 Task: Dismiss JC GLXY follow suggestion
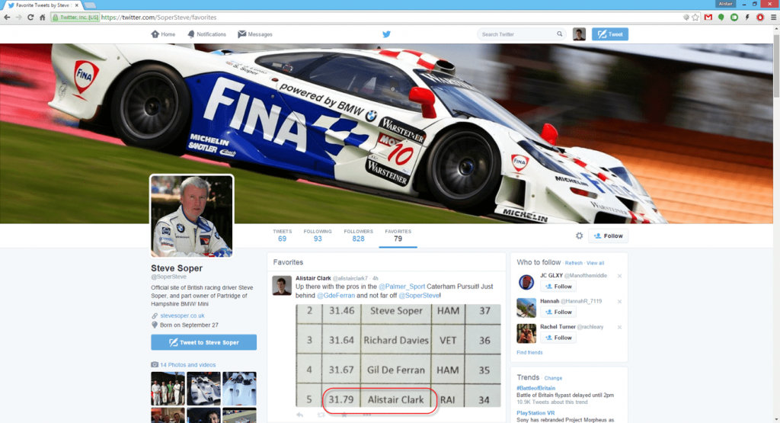pos(619,276)
